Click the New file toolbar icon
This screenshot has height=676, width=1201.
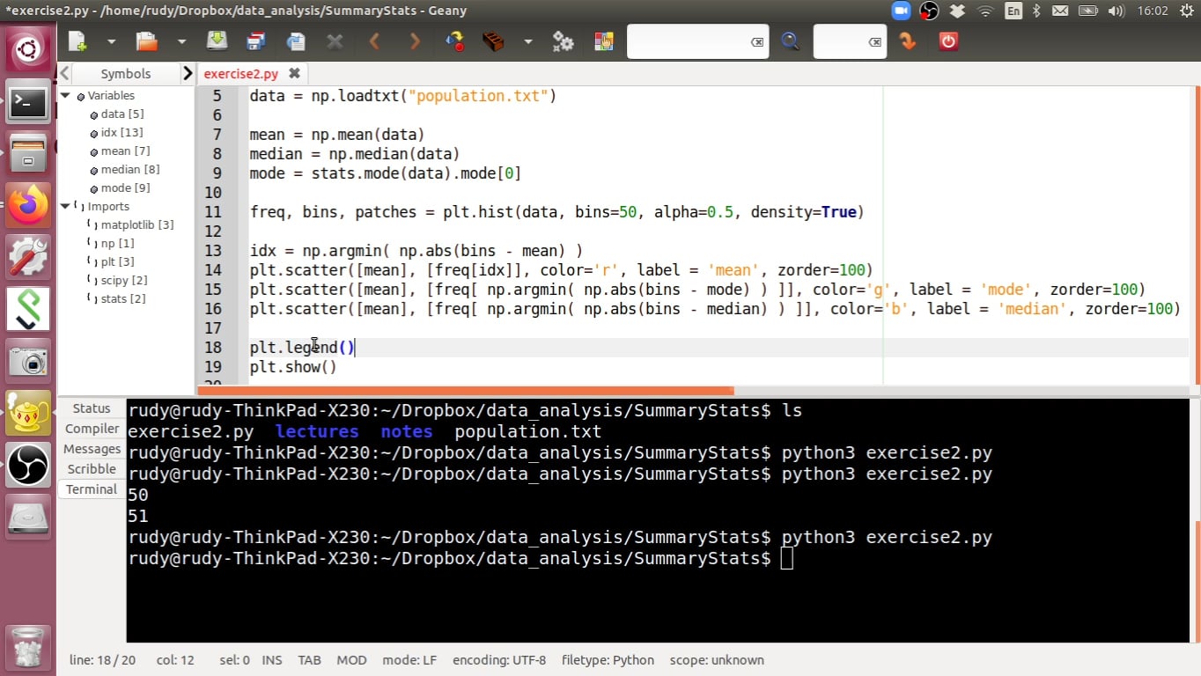coord(78,41)
